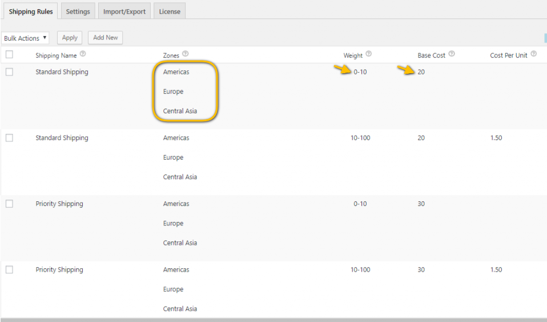The width and height of the screenshot is (547, 322).
Task: Click Europe zone in first Standard Shipping row
Action: coord(173,92)
